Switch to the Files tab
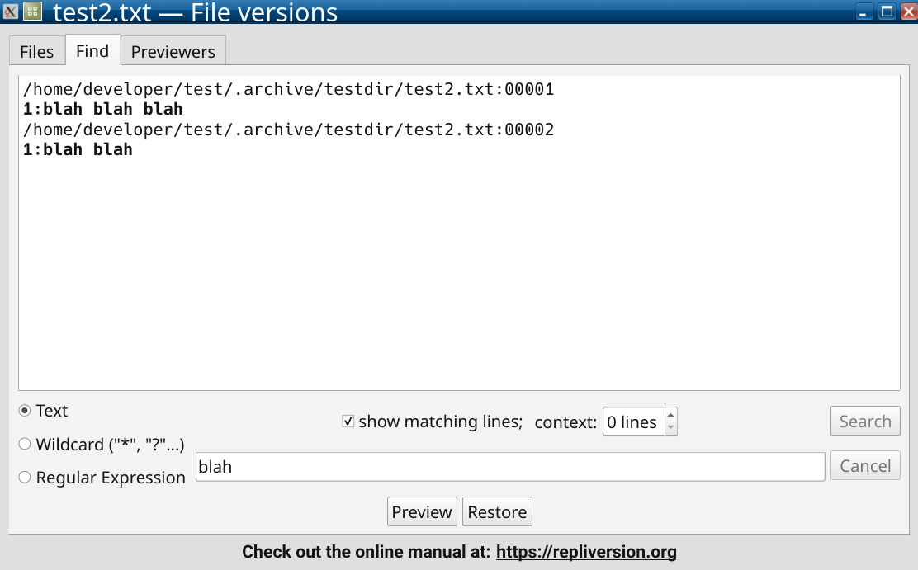Screen dimensions: 918x570 (37, 51)
